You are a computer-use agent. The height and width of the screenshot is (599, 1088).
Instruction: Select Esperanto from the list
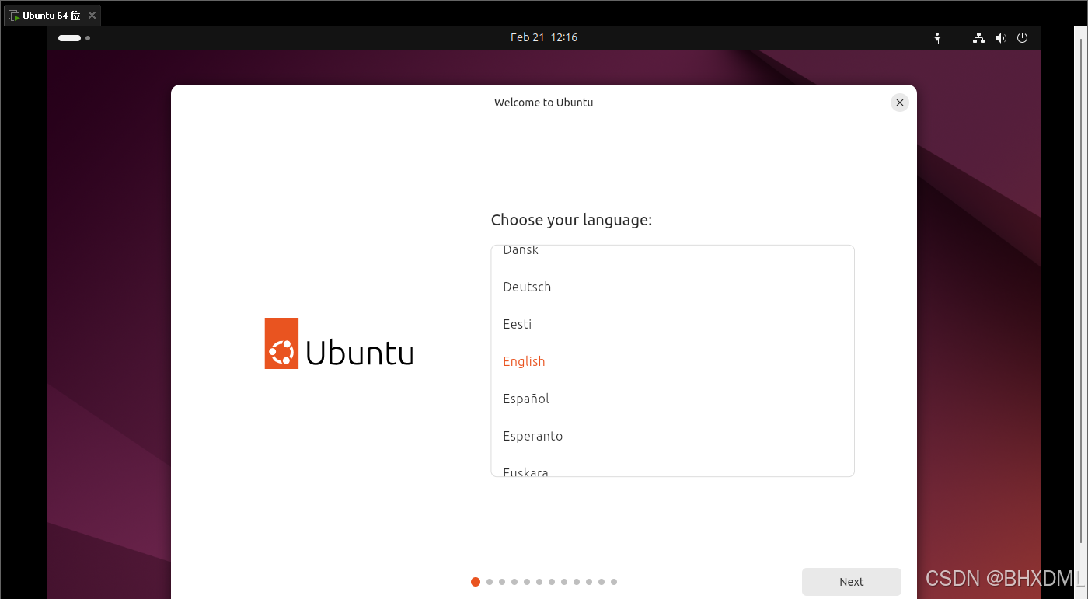coord(672,436)
